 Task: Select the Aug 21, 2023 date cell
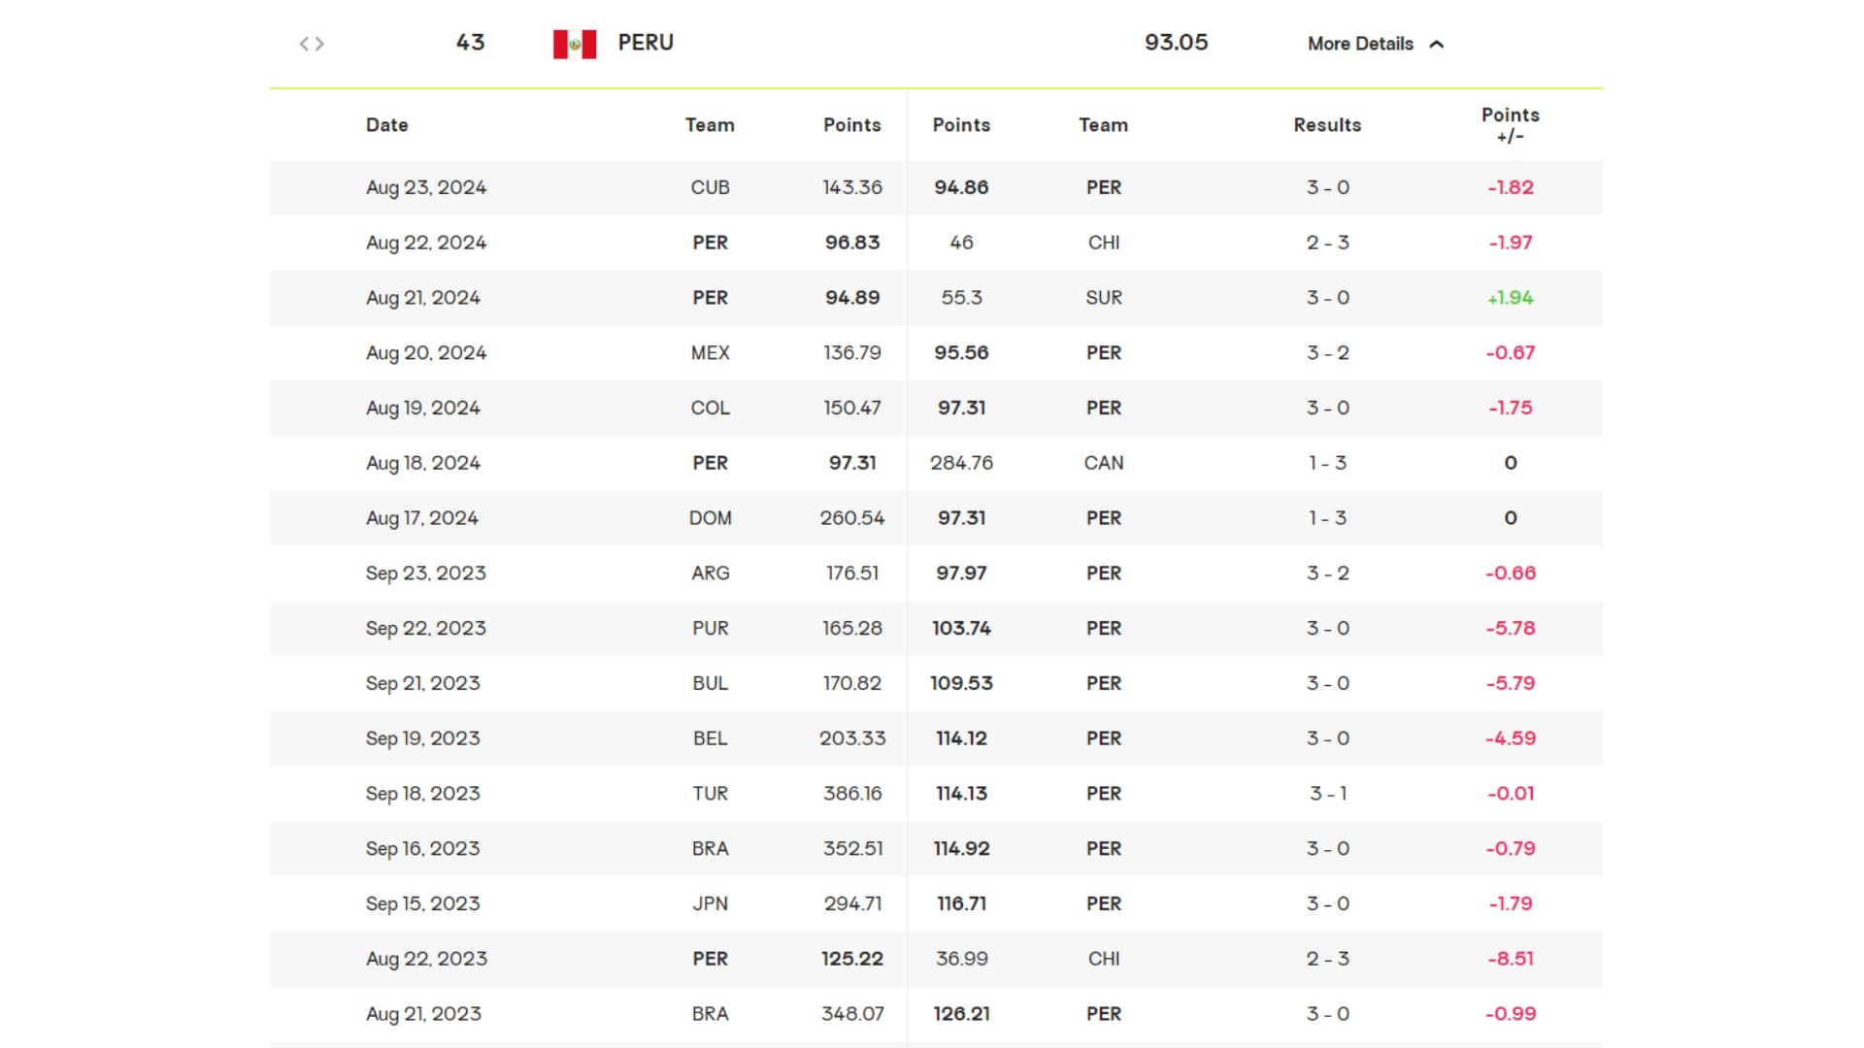point(423,1015)
